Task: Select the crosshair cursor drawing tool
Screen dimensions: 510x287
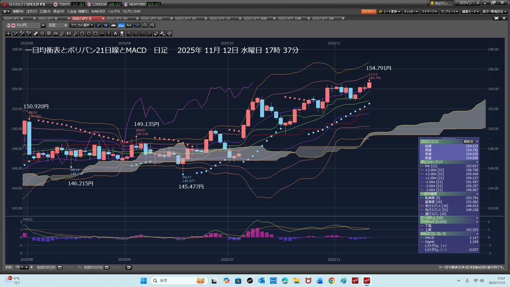Action: click(x=8, y=33)
